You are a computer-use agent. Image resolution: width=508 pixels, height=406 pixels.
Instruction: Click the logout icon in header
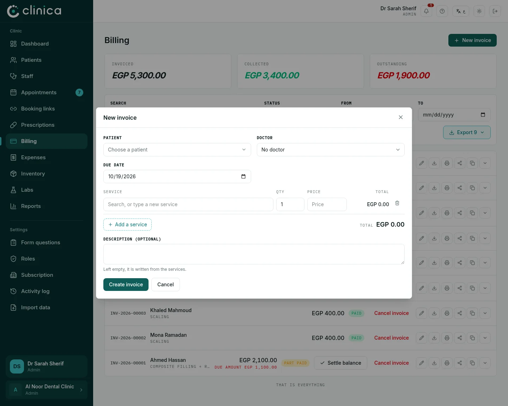(495, 11)
